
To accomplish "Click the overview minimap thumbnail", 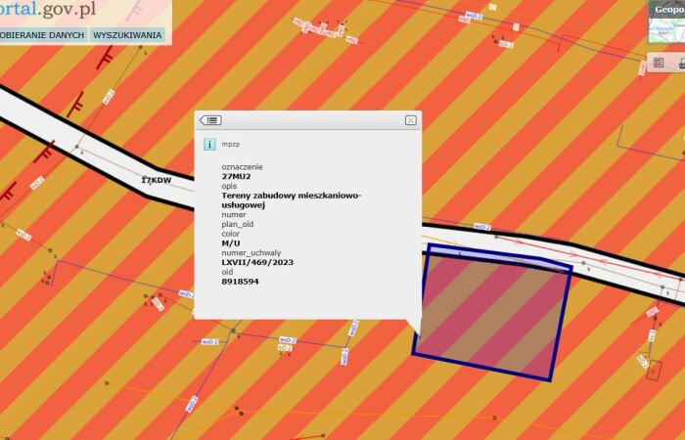I will pos(666,31).
